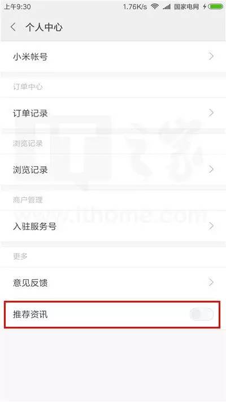Tap the 上午9:30 clock
The width and height of the screenshot is (226, 402).
click(17, 6)
